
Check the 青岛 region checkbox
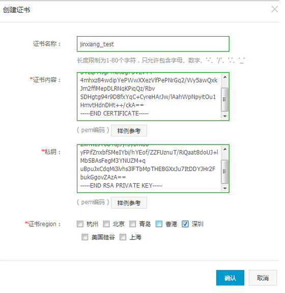point(133,224)
